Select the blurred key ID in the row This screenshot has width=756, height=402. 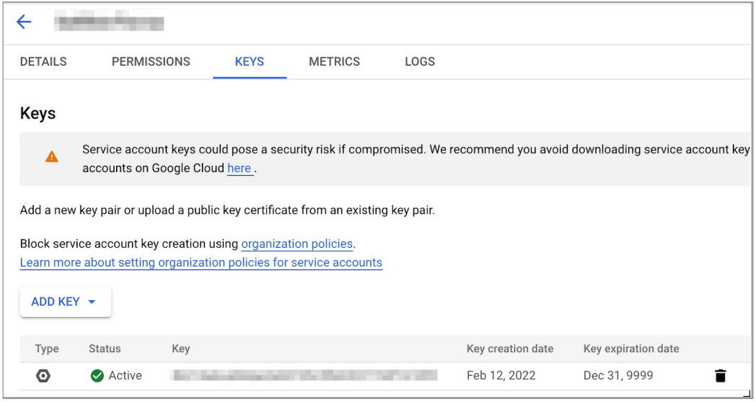click(304, 375)
